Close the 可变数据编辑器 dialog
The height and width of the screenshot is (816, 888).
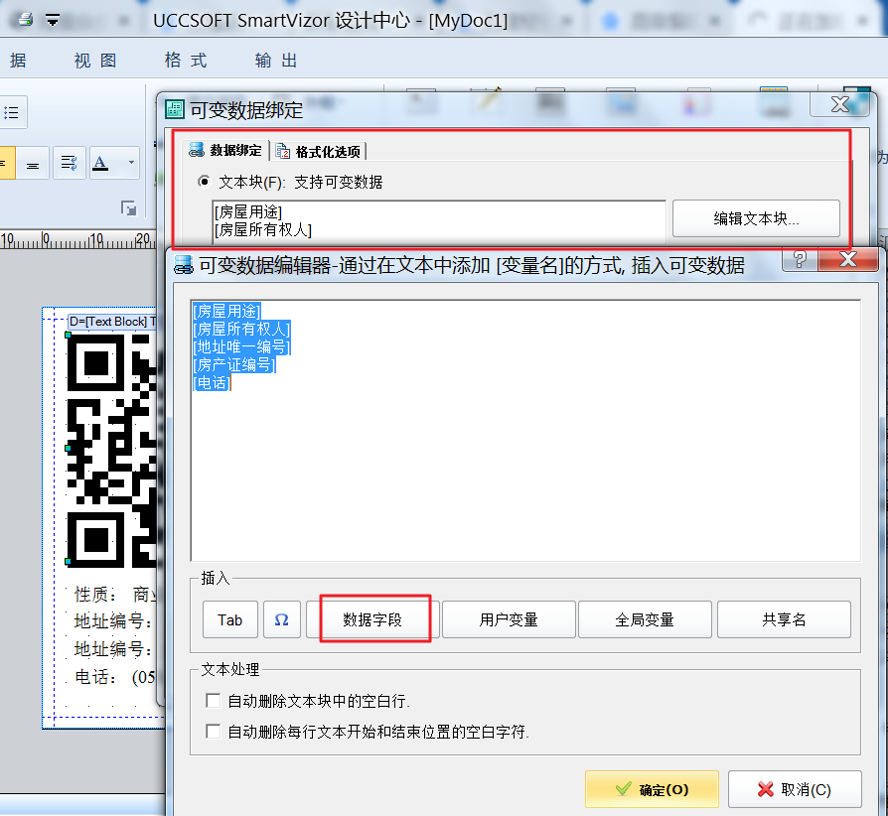[848, 259]
